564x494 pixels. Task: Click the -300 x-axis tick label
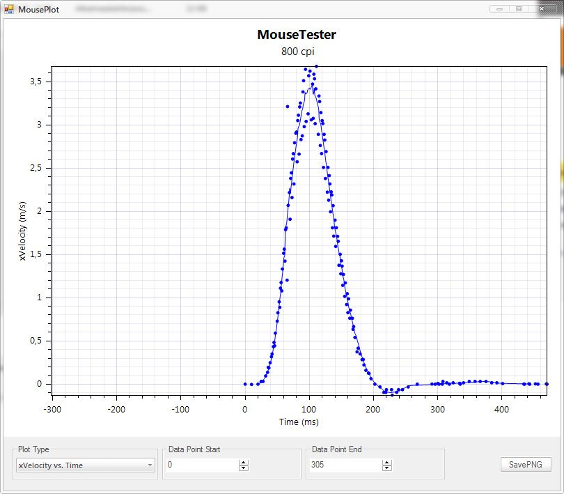52,410
